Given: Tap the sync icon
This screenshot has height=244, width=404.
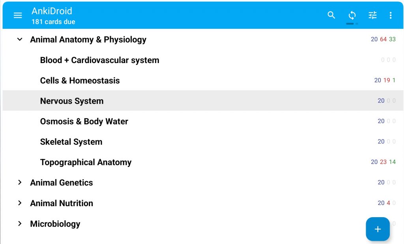Looking at the screenshot, I should click(x=352, y=15).
